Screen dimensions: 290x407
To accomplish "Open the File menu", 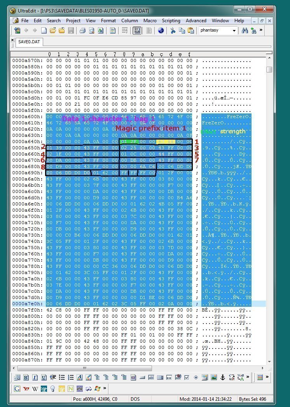I will (25, 21).
